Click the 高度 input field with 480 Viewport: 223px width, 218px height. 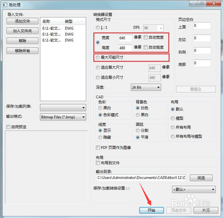coord(126,48)
